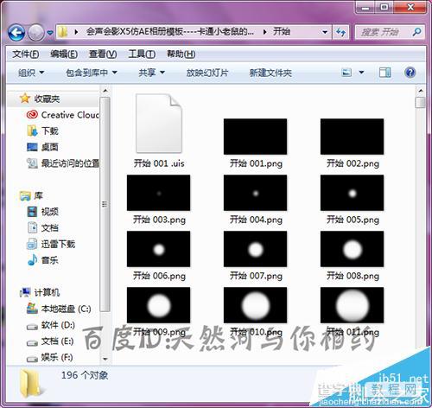This screenshot has height=408, width=432.
Task: Open the 工具(T) menu
Action: (142, 54)
